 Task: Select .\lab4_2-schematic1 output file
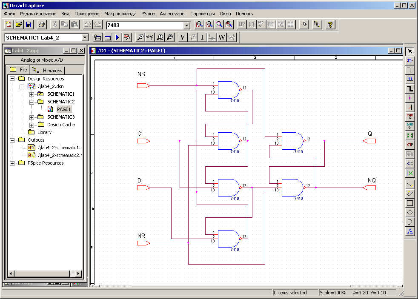coord(60,148)
